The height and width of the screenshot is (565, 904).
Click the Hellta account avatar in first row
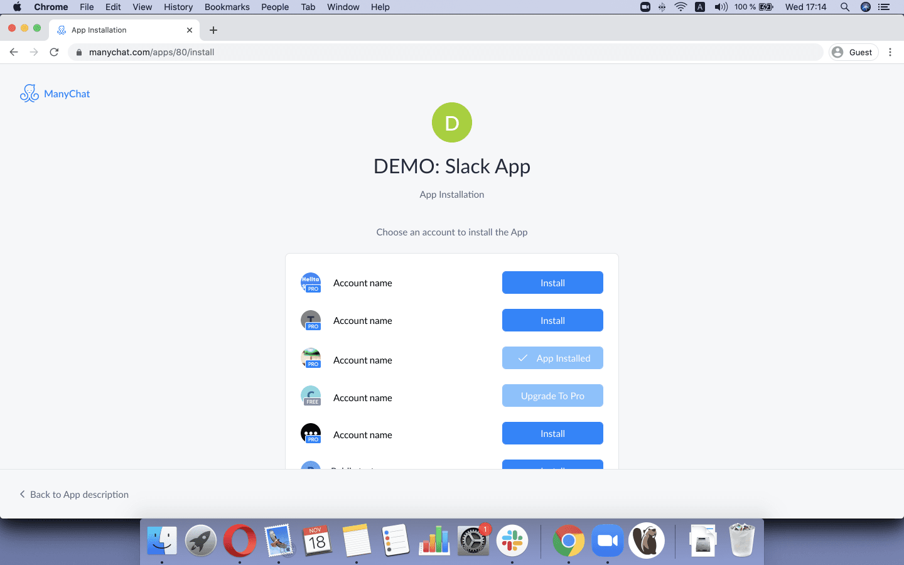pyautogui.click(x=311, y=283)
